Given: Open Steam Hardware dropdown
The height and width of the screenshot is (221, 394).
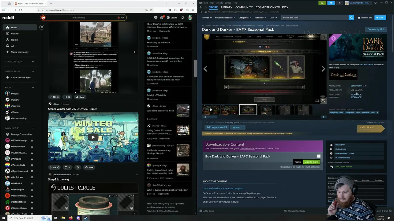Looking at the screenshot, I should 260,17.
